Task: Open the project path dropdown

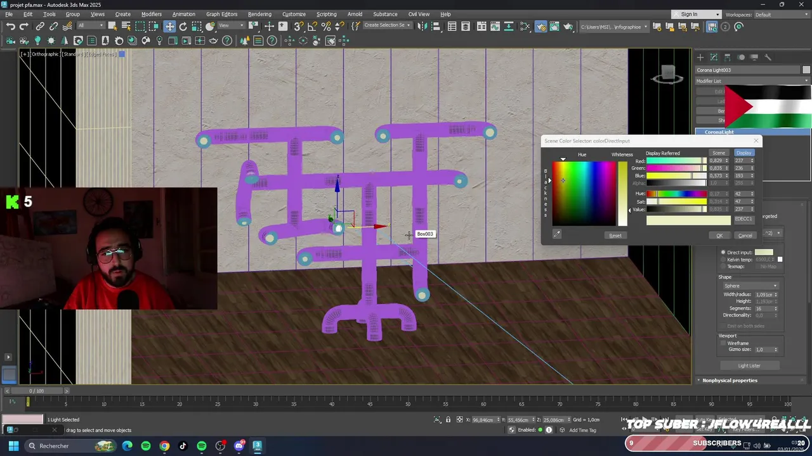Action: [x=613, y=27]
